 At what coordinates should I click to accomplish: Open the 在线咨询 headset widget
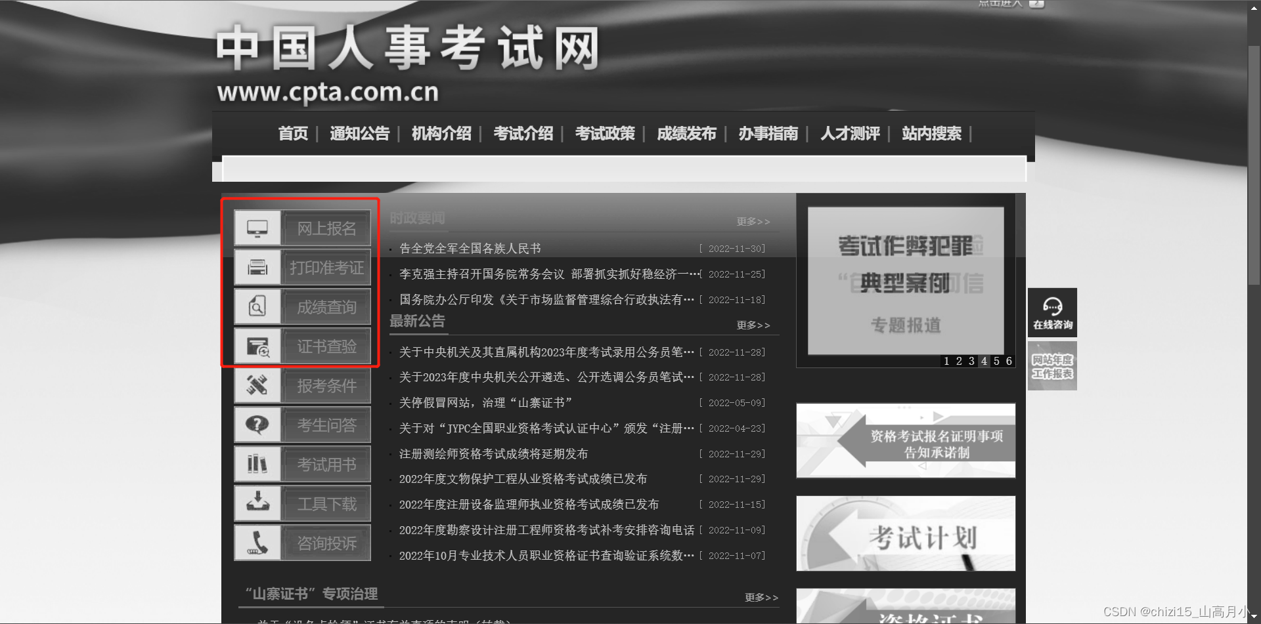pos(1052,312)
